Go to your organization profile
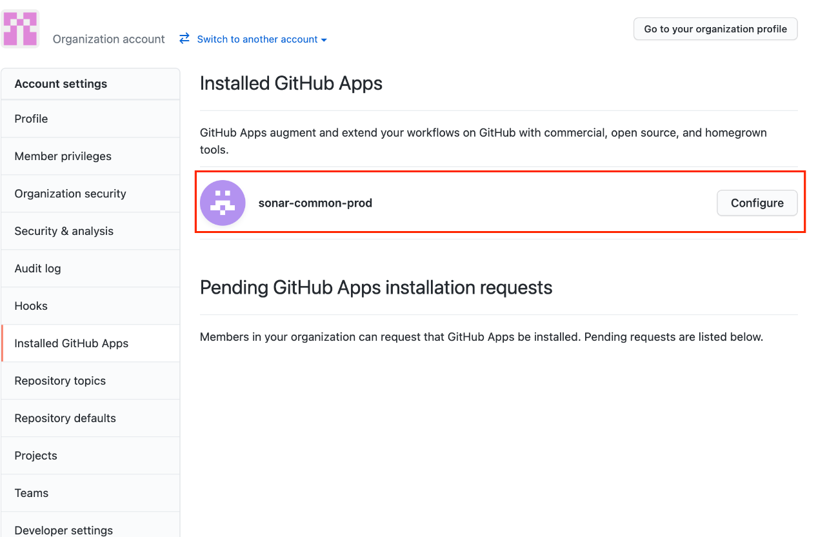 click(x=715, y=29)
